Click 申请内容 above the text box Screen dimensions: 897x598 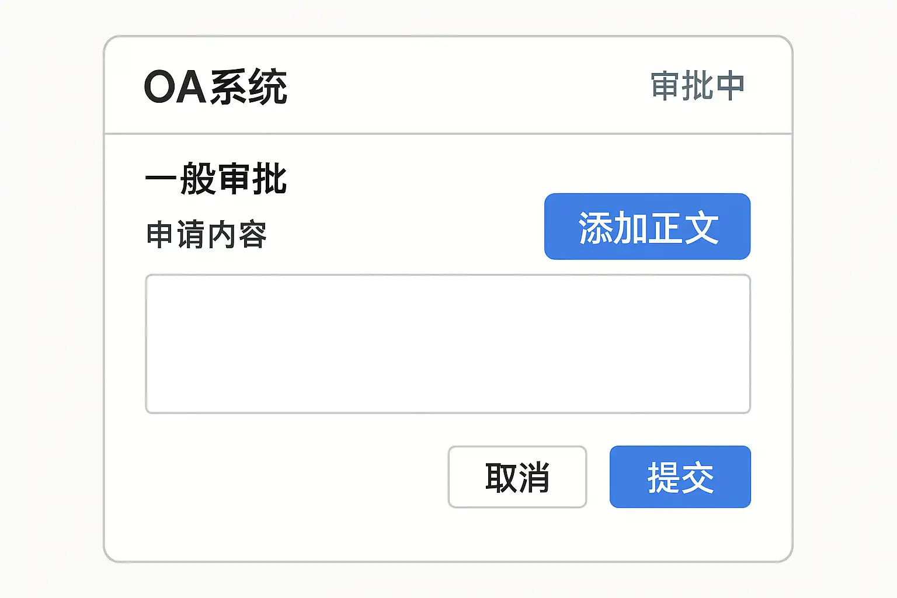[206, 235]
